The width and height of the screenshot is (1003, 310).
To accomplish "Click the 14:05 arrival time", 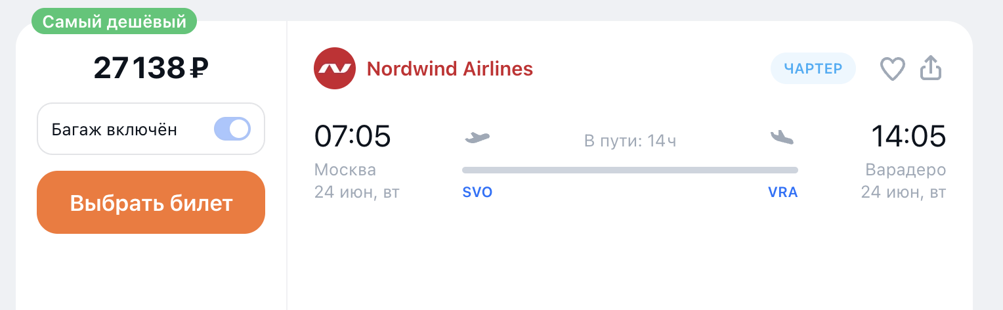I will point(908,137).
